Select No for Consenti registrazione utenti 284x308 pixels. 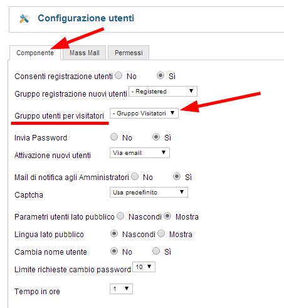(x=118, y=75)
